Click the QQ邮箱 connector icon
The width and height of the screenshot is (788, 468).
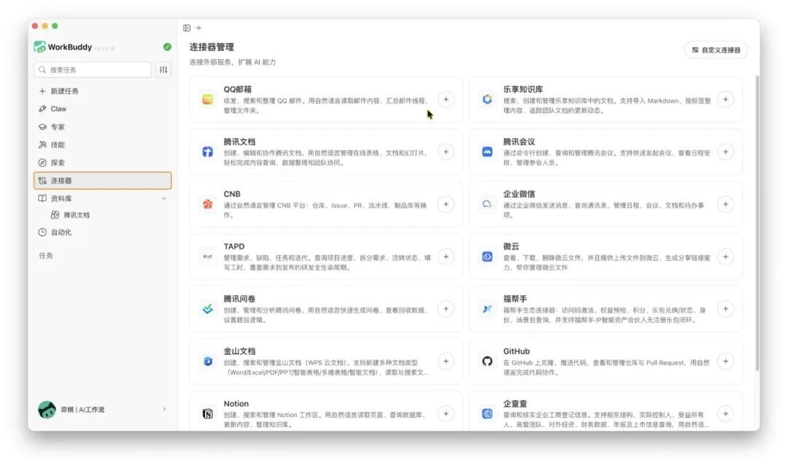point(207,99)
